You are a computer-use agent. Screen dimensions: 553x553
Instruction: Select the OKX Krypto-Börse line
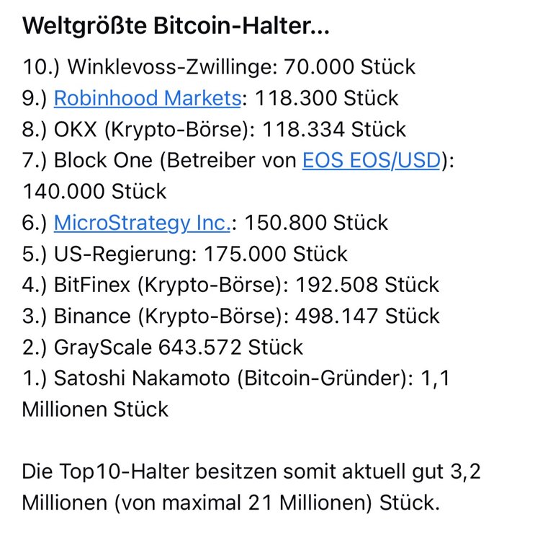pyautogui.click(x=214, y=130)
